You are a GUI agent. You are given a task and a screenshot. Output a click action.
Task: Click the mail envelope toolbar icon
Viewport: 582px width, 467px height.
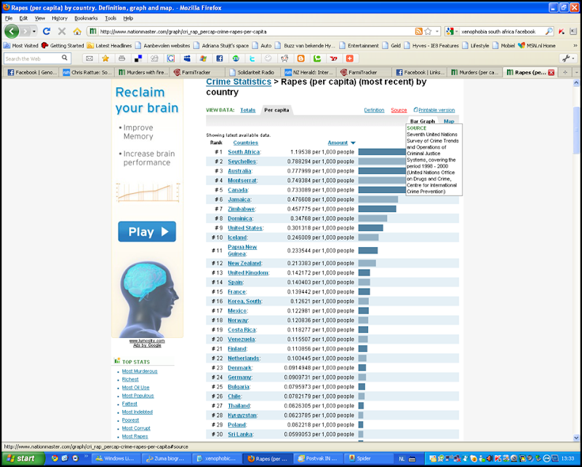[x=89, y=58]
